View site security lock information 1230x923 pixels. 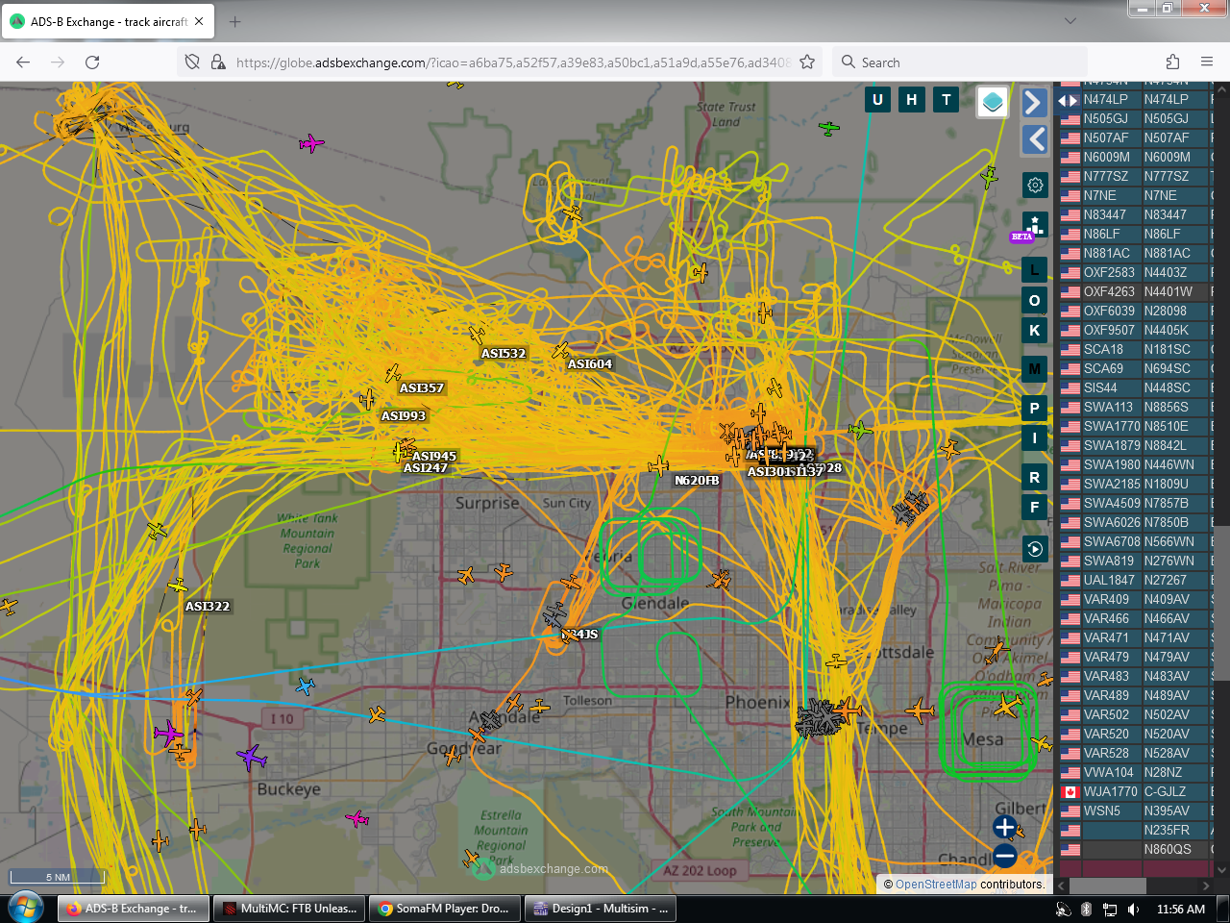218,62
